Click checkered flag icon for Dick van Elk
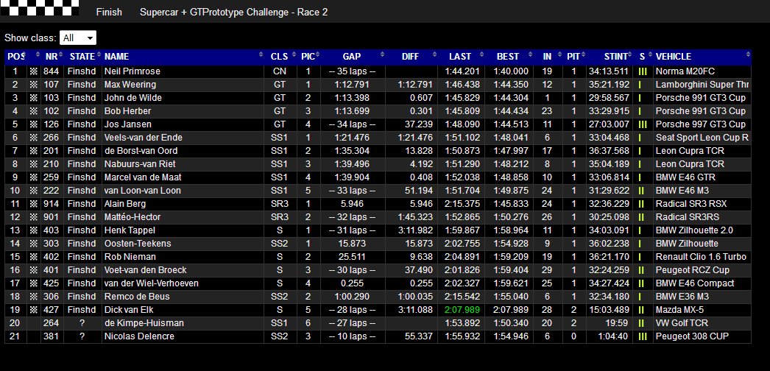Screen dimensions: 770x371 [x=33, y=310]
